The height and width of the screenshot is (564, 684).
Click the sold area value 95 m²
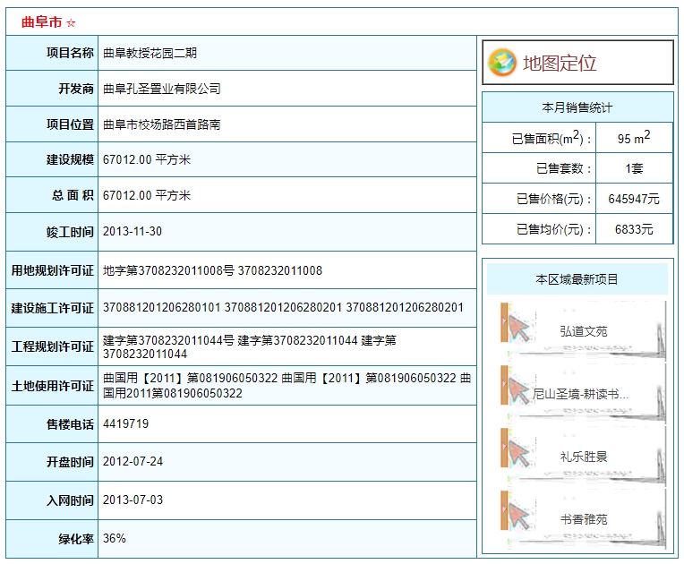[x=634, y=138]
